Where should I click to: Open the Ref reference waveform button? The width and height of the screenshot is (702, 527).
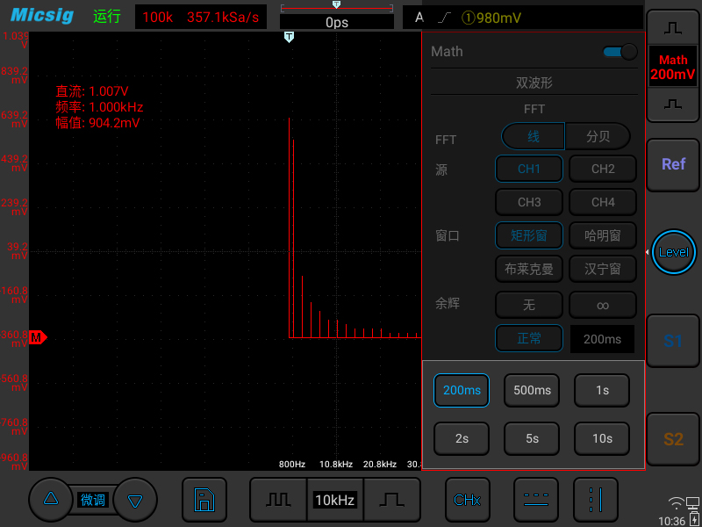[x=673, y=164]
